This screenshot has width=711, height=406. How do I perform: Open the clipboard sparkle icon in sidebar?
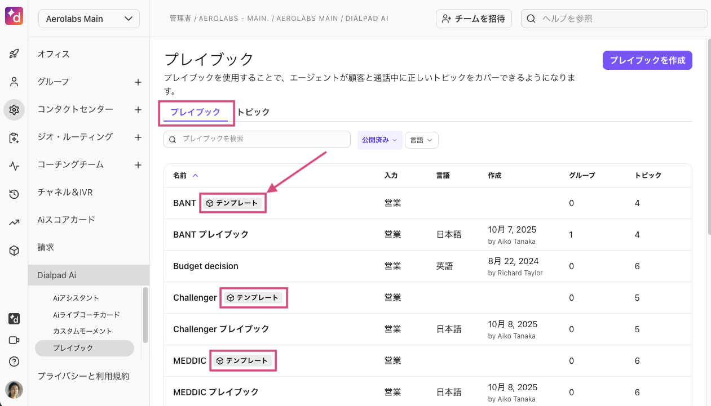click(x=14, y=138)
